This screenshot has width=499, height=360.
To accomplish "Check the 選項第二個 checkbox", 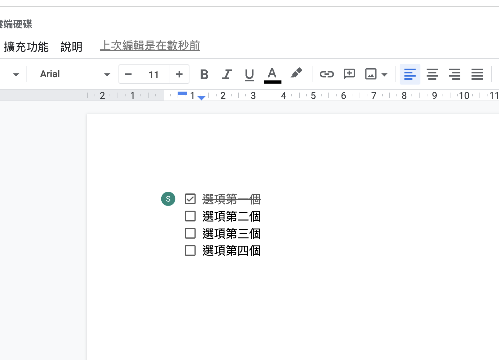I will (190, 216).
